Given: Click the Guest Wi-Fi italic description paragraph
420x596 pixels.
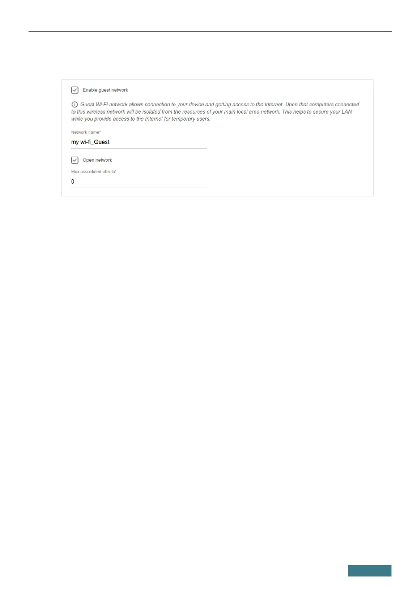Looking at the screenshot, I should pos(215,112).
